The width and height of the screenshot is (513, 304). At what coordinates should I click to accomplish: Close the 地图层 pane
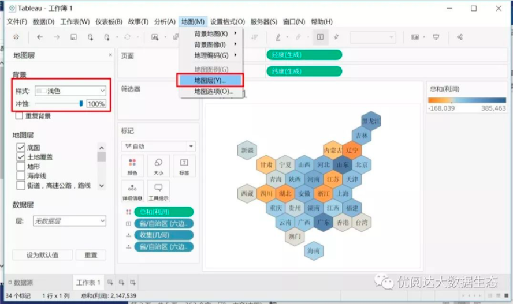tap(110, 55)
